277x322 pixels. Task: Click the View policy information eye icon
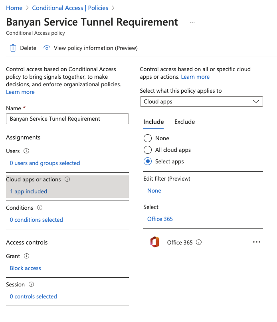(x=47, y=48)
